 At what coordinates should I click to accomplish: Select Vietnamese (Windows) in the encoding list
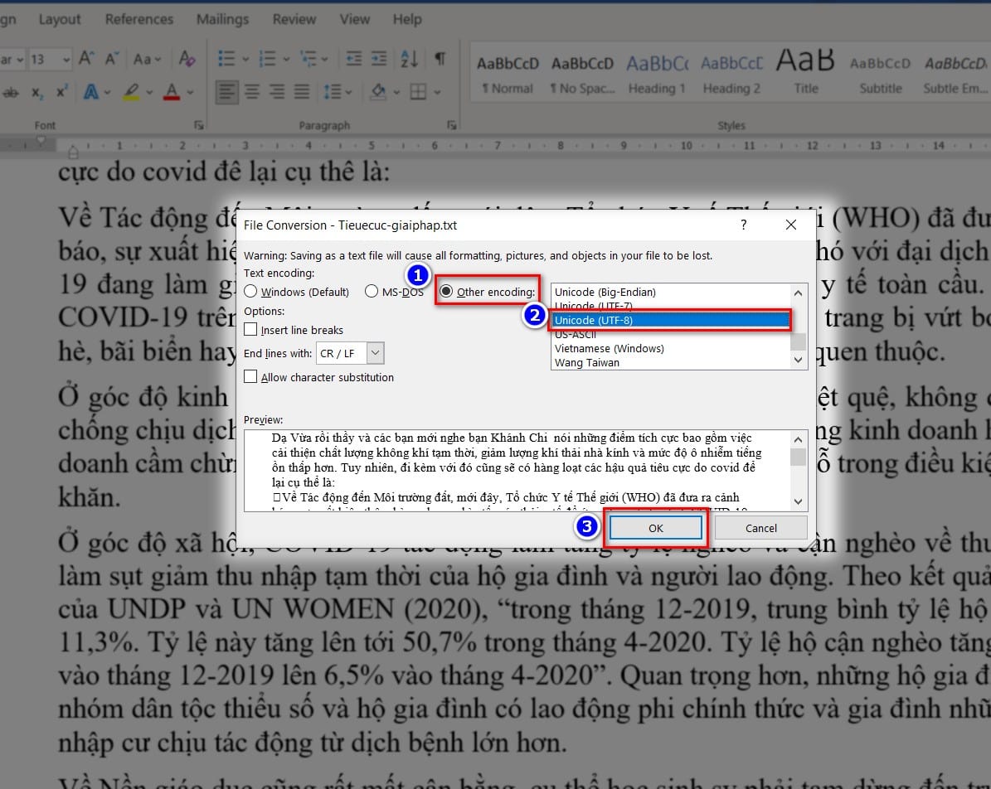point(610,348)
